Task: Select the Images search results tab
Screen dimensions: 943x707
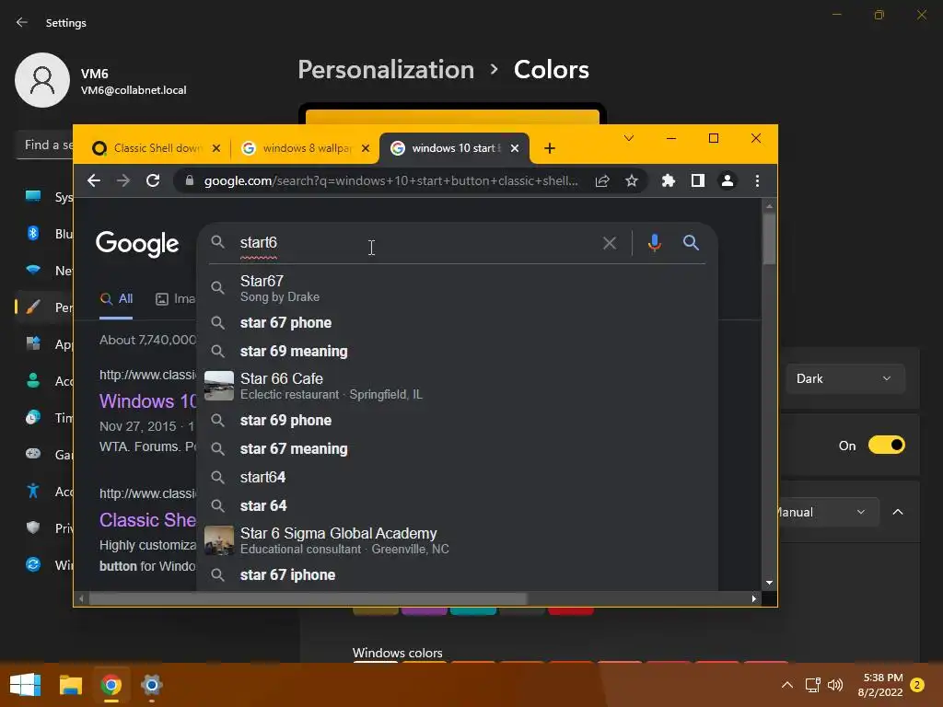Action: (x=176, y=299)
